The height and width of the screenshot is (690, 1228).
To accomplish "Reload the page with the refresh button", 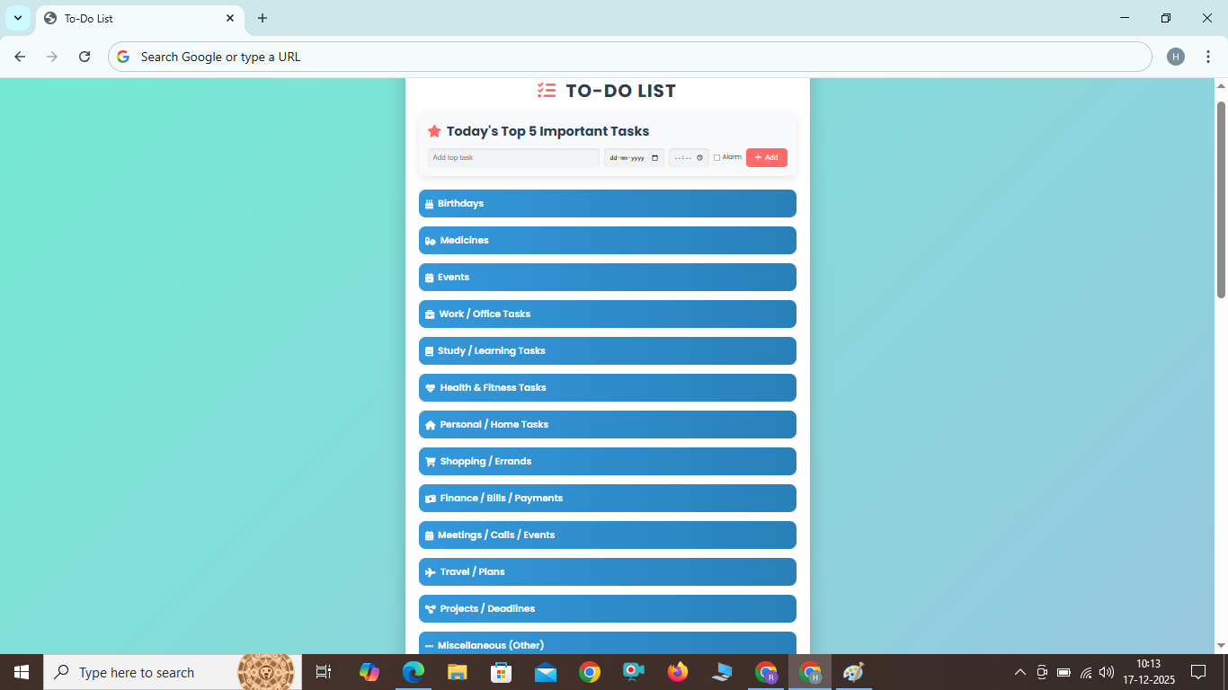I will point(85,57).
